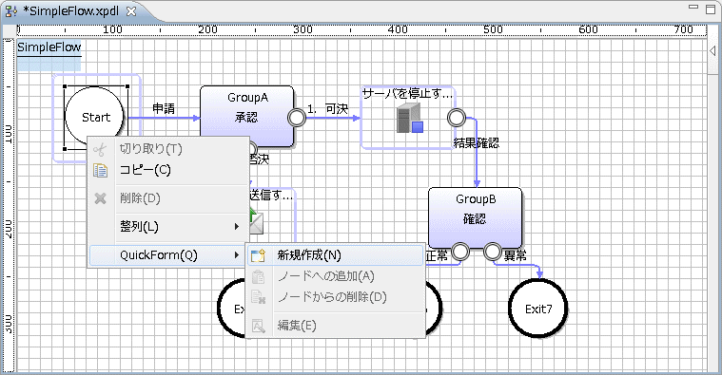Click the 1. 可決 arrow label
722x375 pixels.
tap(327, 109)
